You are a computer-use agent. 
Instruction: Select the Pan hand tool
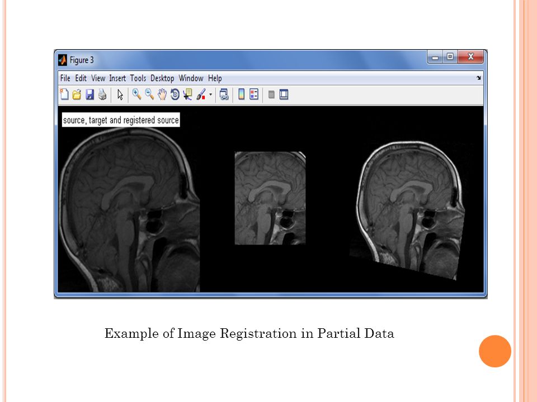point(162,94)
